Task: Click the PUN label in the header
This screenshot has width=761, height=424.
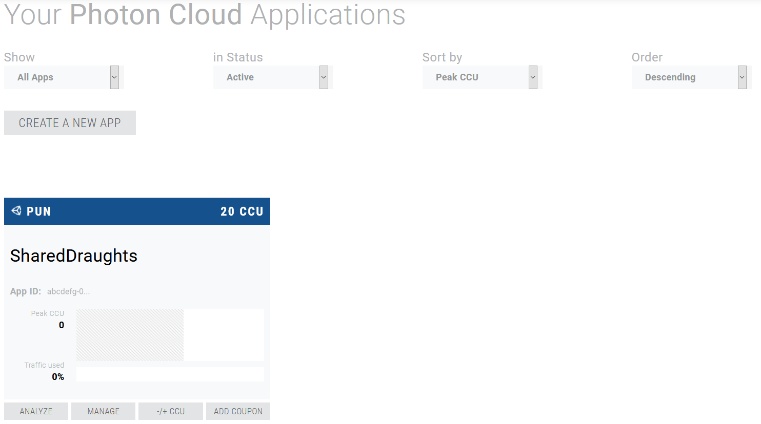Action: click(39, 211)
